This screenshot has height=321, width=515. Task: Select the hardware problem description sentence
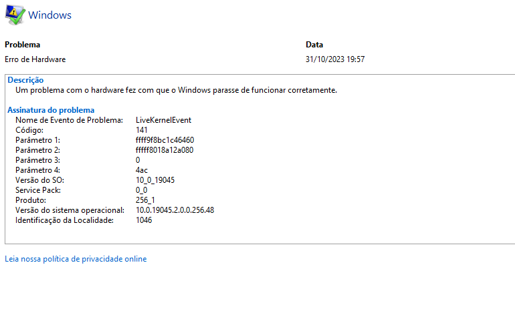pyautogui.click(x=176, y=90)
